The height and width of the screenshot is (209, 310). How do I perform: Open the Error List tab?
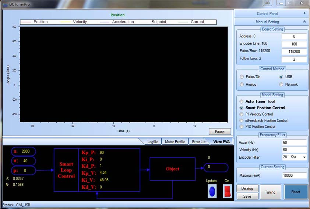[199, 141]
